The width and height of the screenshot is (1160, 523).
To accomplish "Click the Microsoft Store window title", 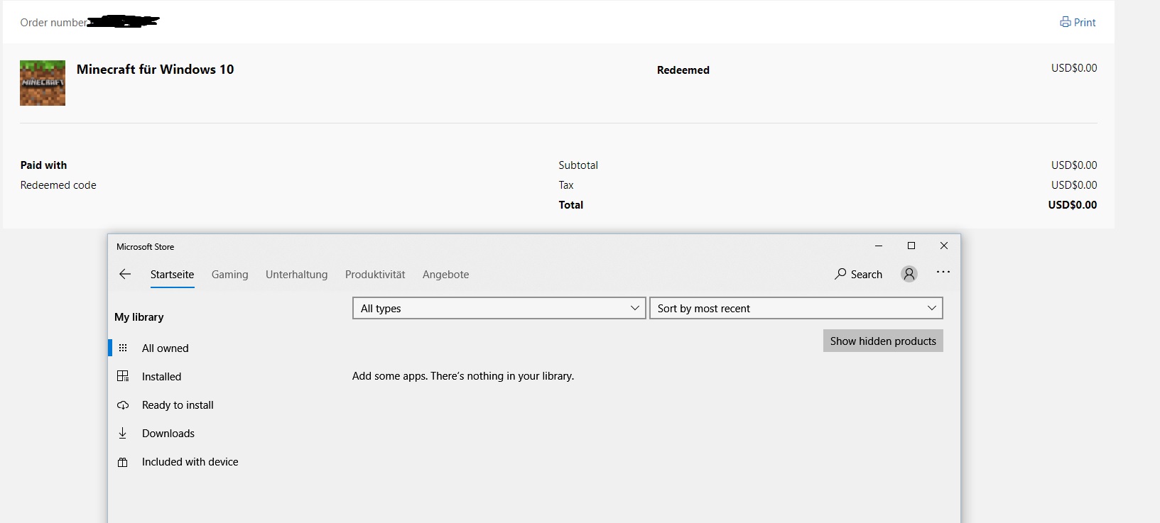I will pos(145,247).
